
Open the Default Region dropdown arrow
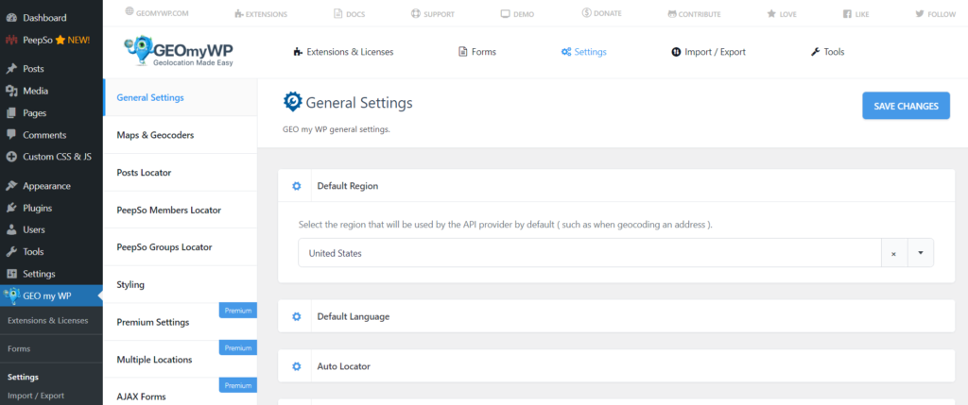point(920,253)
